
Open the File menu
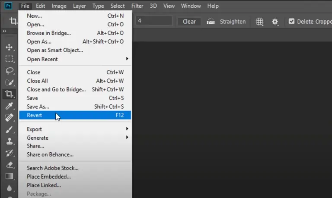click(25, 6)
